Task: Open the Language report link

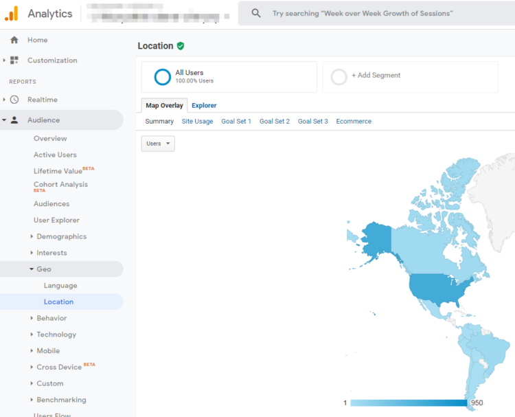Action: point(60,286)
